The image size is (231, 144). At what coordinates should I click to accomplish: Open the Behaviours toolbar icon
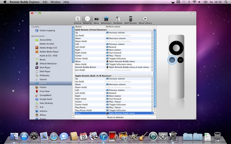[106, 20]
